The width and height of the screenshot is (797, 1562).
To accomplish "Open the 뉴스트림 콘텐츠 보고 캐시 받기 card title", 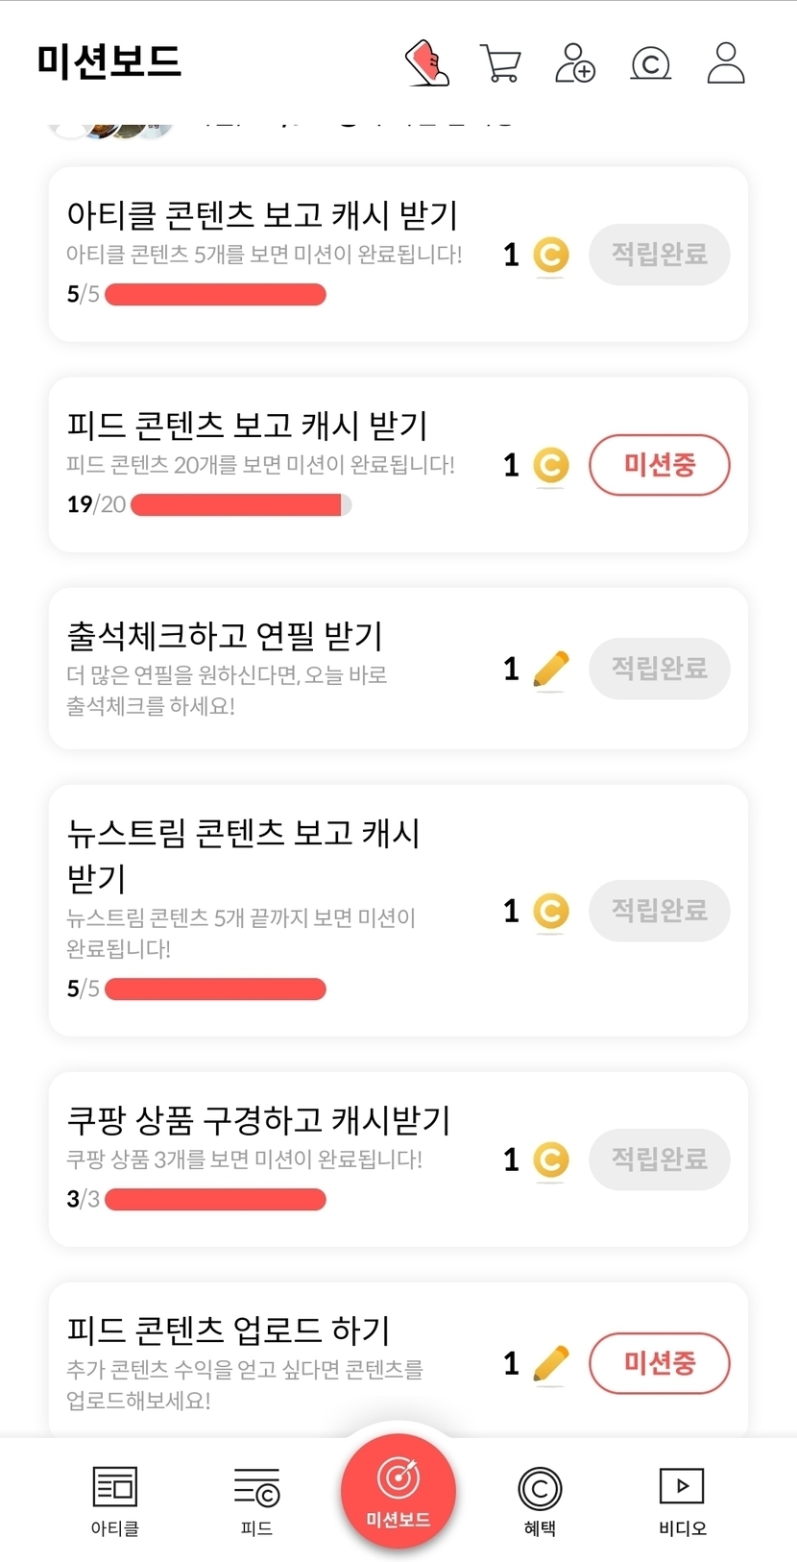I will coord(243,854).
